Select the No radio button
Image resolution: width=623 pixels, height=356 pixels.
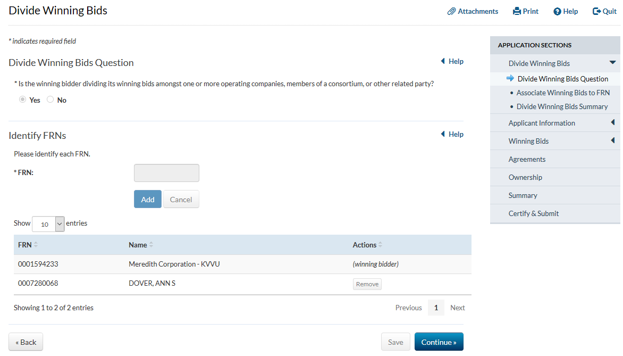50,100
